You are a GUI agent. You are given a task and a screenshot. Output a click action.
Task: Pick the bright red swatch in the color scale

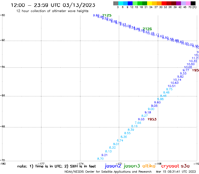(164, 3)
